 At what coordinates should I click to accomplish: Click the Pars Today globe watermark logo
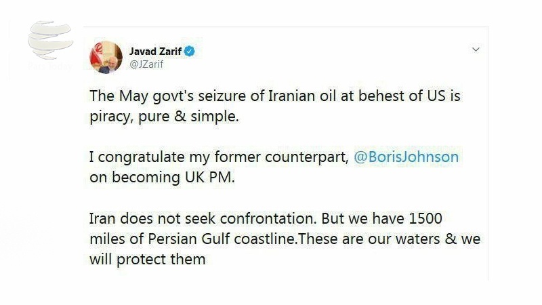[x=50, y=41]
